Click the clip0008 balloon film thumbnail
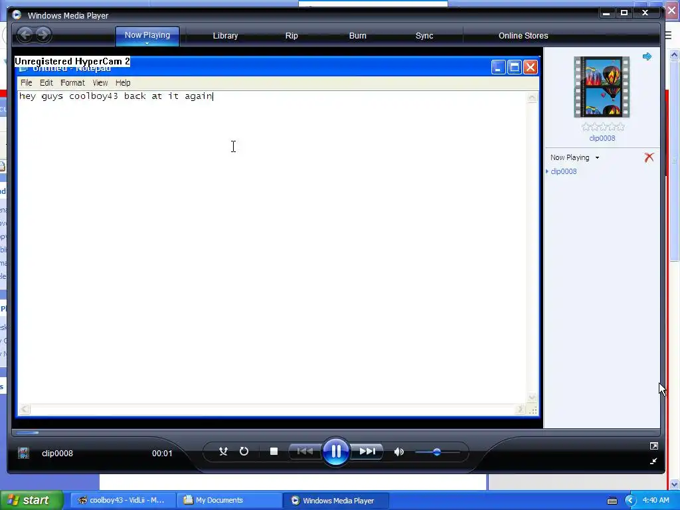 pyautogui.click(x=602, y=87)
